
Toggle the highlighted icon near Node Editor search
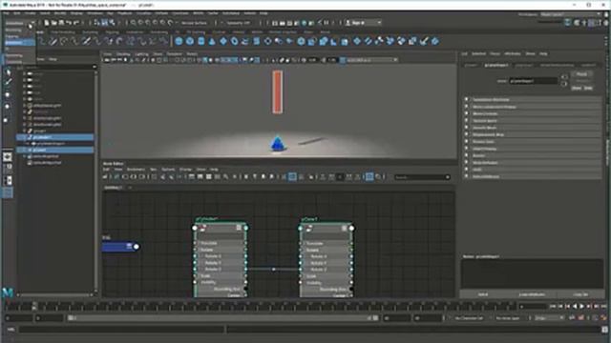click(x=369, y=177)
